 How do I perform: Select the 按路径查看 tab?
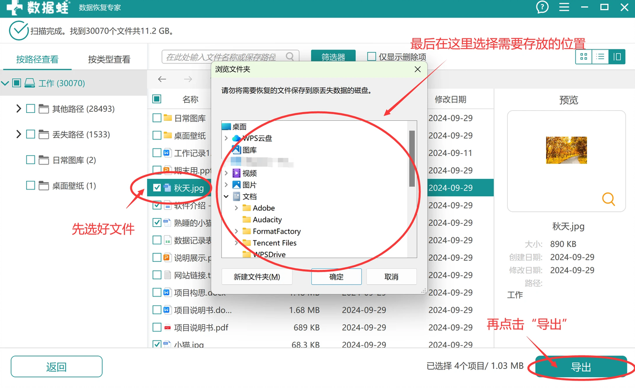coord(37,60)
